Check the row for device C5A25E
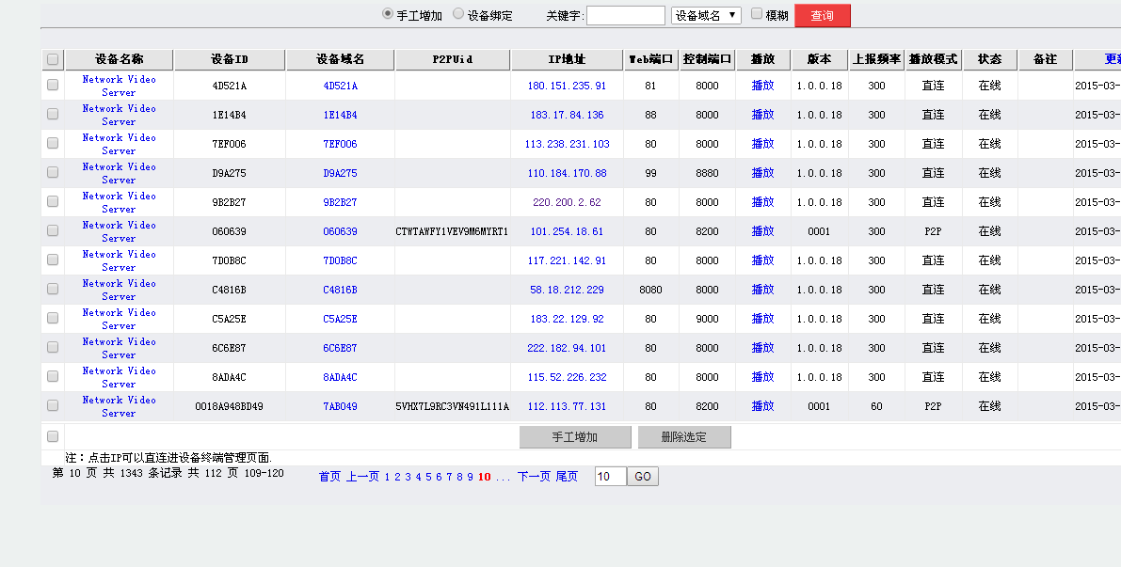Screen dimensions: 1121x567 click(53, 319)
